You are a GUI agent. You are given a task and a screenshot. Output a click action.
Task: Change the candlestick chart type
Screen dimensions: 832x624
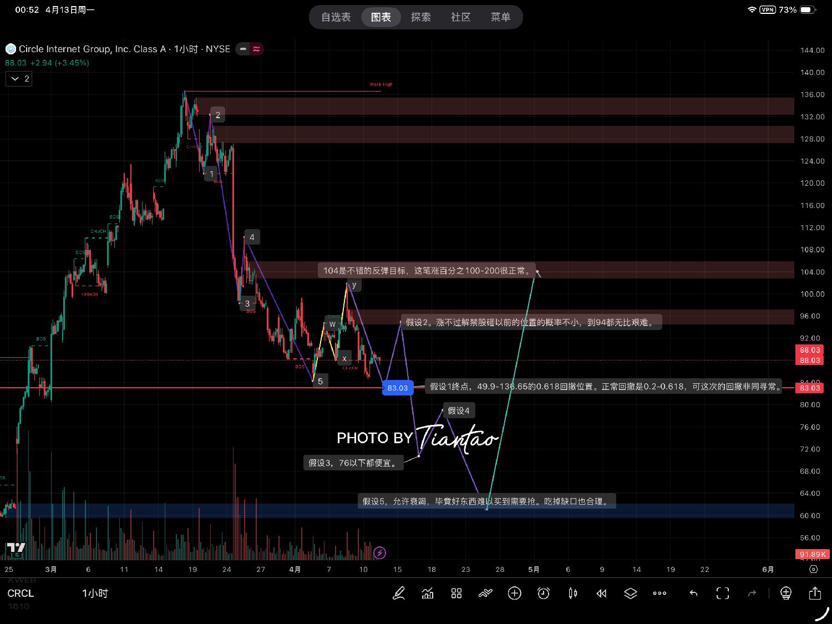[572, 593]
